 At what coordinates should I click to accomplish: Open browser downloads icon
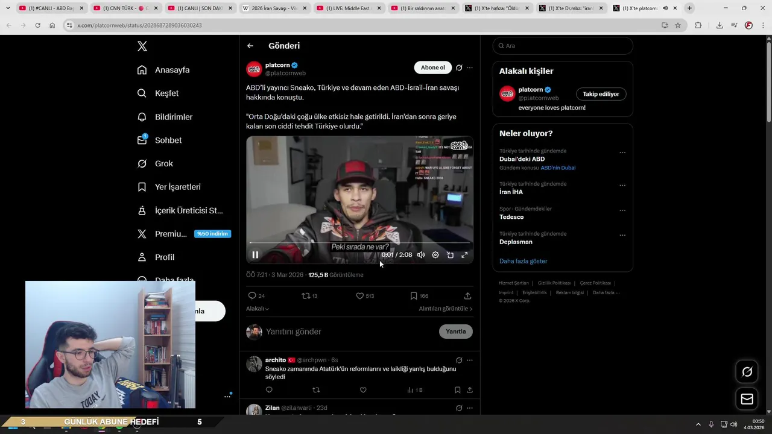720,25
